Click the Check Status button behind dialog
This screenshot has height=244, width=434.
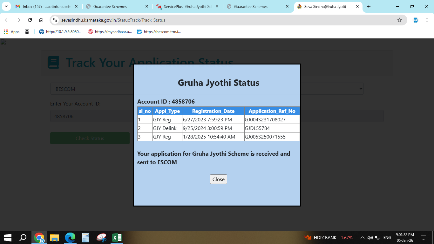[x=90, y=138]
